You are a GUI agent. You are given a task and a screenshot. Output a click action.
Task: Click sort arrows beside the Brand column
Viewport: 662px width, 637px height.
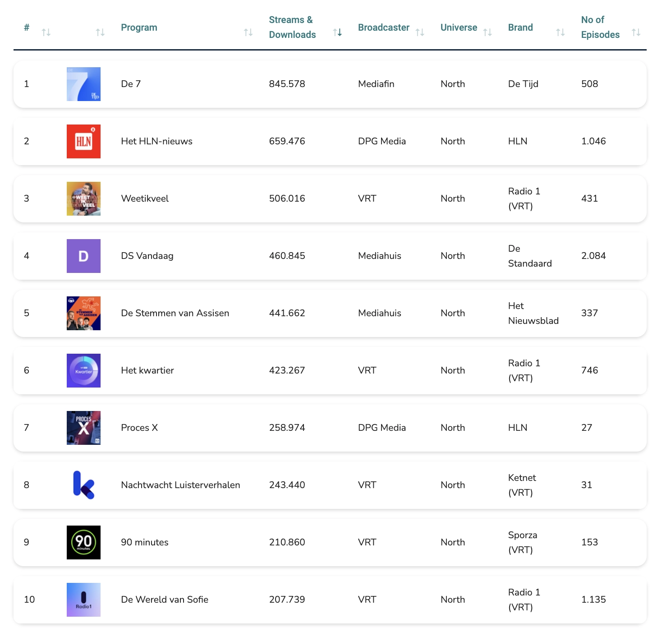click(561, 32)
